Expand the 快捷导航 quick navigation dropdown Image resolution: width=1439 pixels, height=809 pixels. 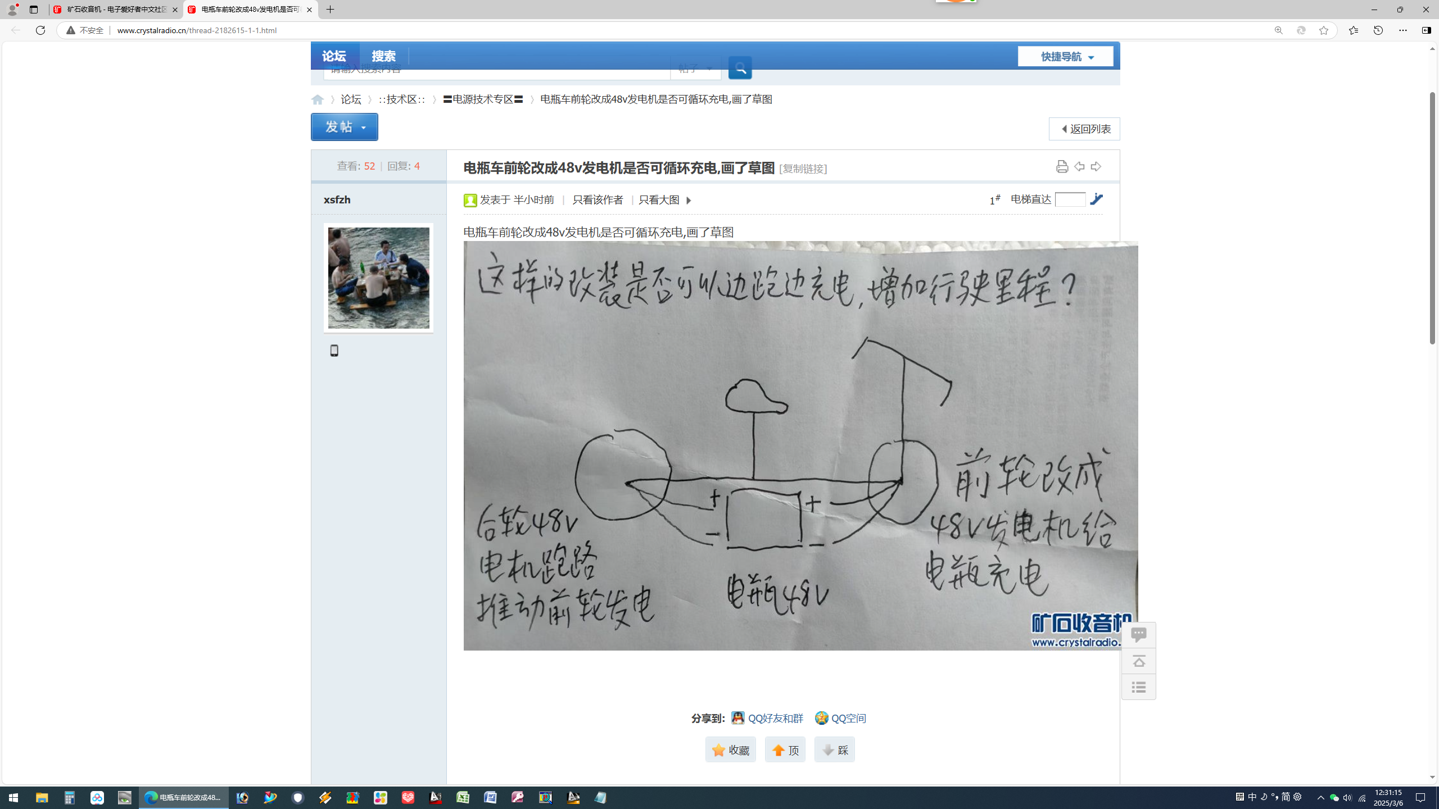click(1065, 56)
